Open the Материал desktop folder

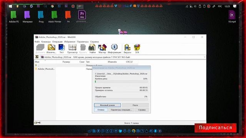pos(27,17)
